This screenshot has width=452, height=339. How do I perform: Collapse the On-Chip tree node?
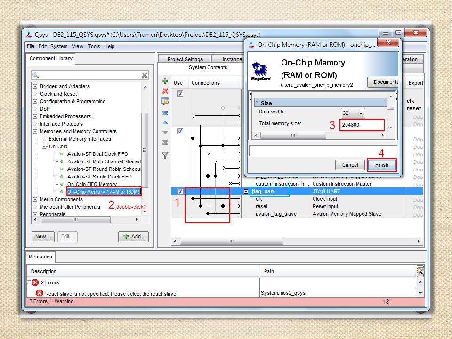pyautogui.click(x=44, y=146)
